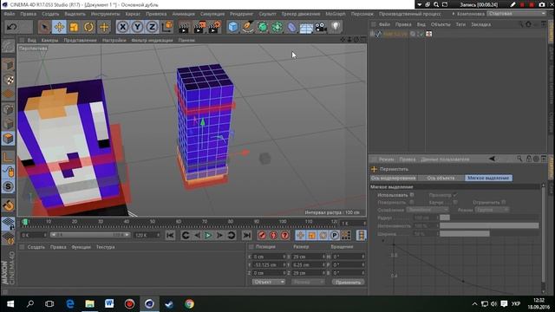The height and width of the screenshot is (312, 555).
Task: Click the Undo arrow in the toolbar
Action: (x=11, y=27)
